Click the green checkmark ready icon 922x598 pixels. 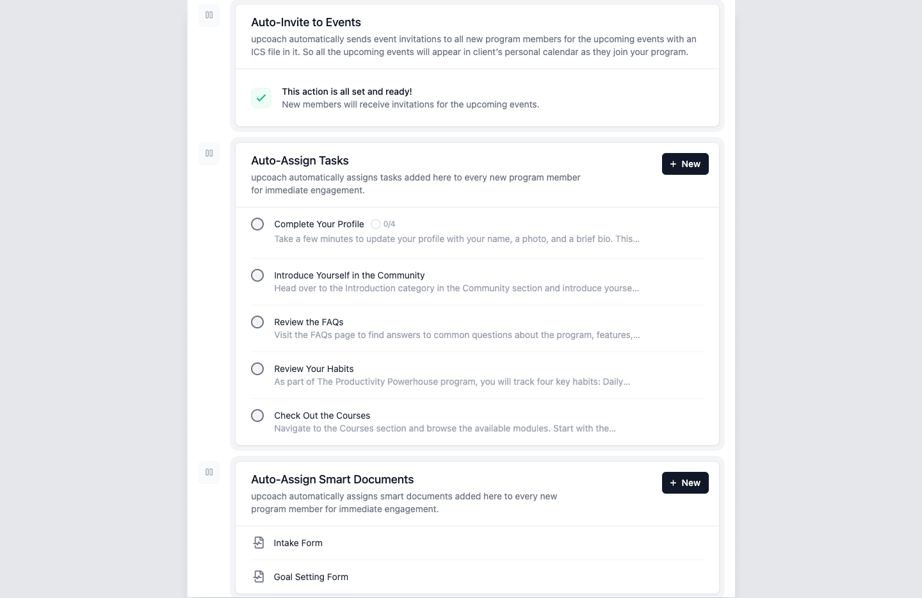point(261,98)
